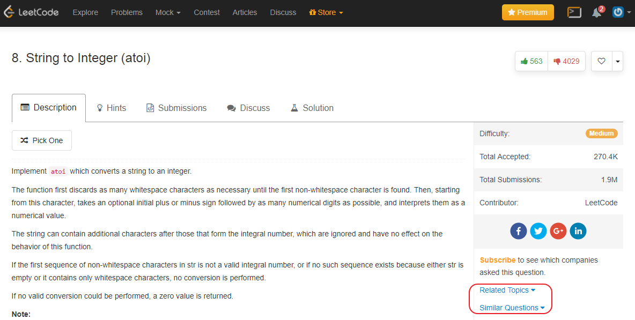Viewport: 635px width, 320px height.
Task: Share the problem on Twitter
Action: tap(538, 231)
